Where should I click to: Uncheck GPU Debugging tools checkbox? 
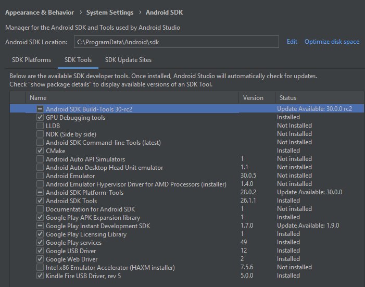pos(40,117)
